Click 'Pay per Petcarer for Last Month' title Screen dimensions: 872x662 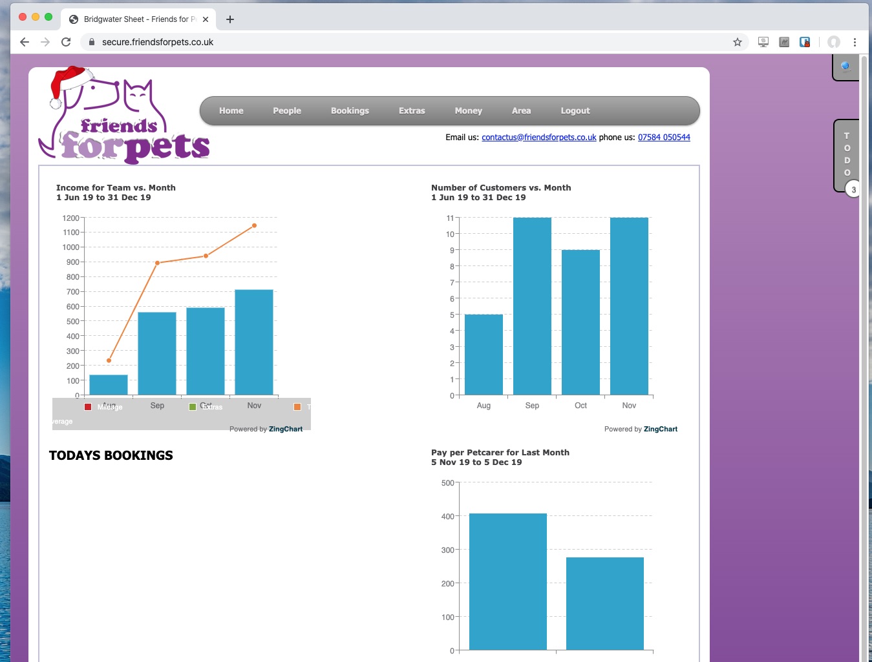point(500,453)
